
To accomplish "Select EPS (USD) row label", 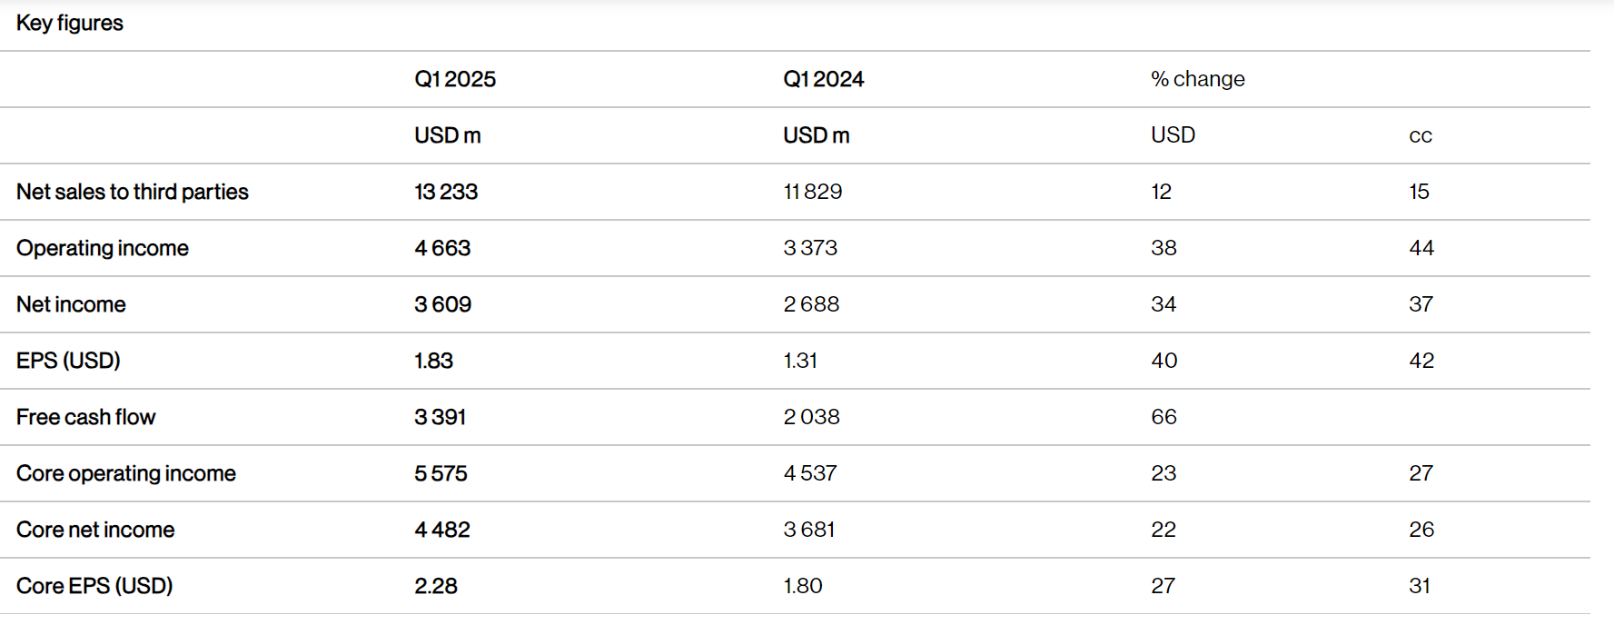I will (68, 361).
